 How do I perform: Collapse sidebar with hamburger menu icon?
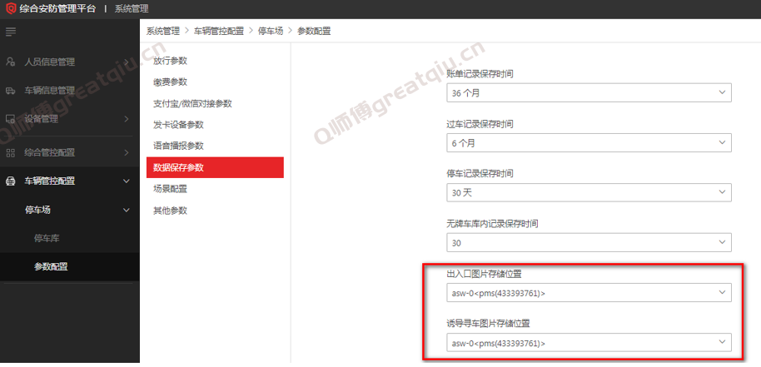pyautogui.click(x=11, y=32)
